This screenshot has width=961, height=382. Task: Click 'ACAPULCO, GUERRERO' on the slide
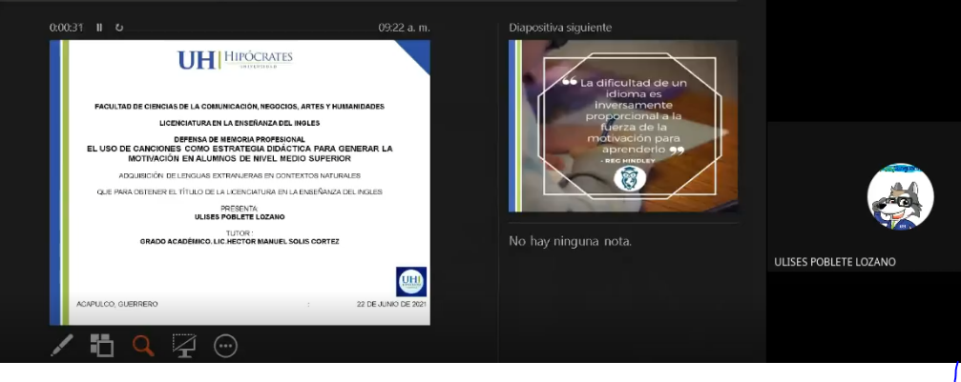pos(117,304)
